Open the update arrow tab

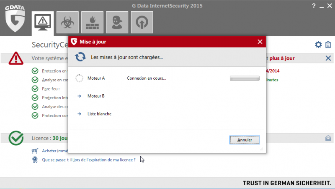click(142, 23)
